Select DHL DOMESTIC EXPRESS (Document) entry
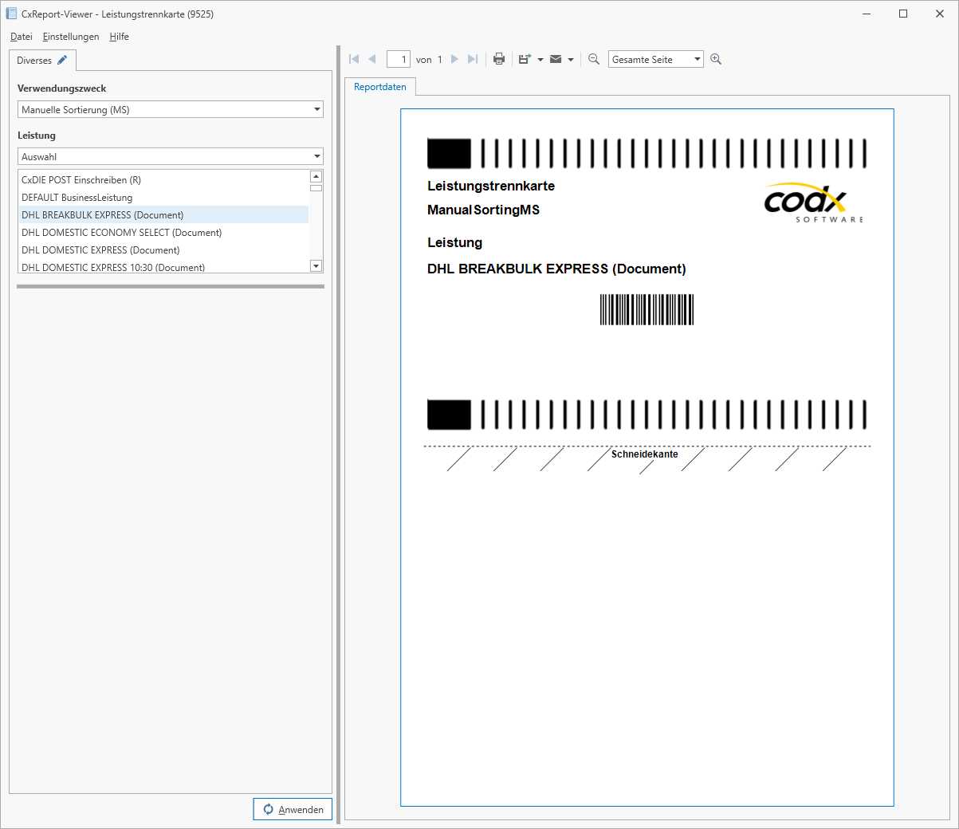Screen dimensions: 959x829 point(163,250)
